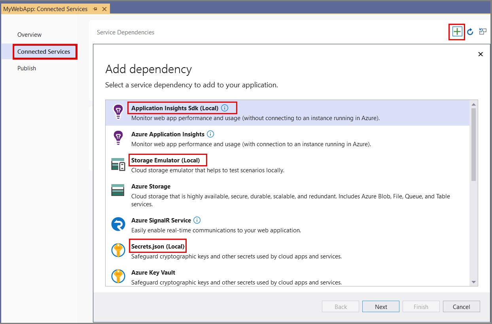492x324 pixels.
Task: Open info for Application Insights Sdk (Local)
Action: coord(225,108)
